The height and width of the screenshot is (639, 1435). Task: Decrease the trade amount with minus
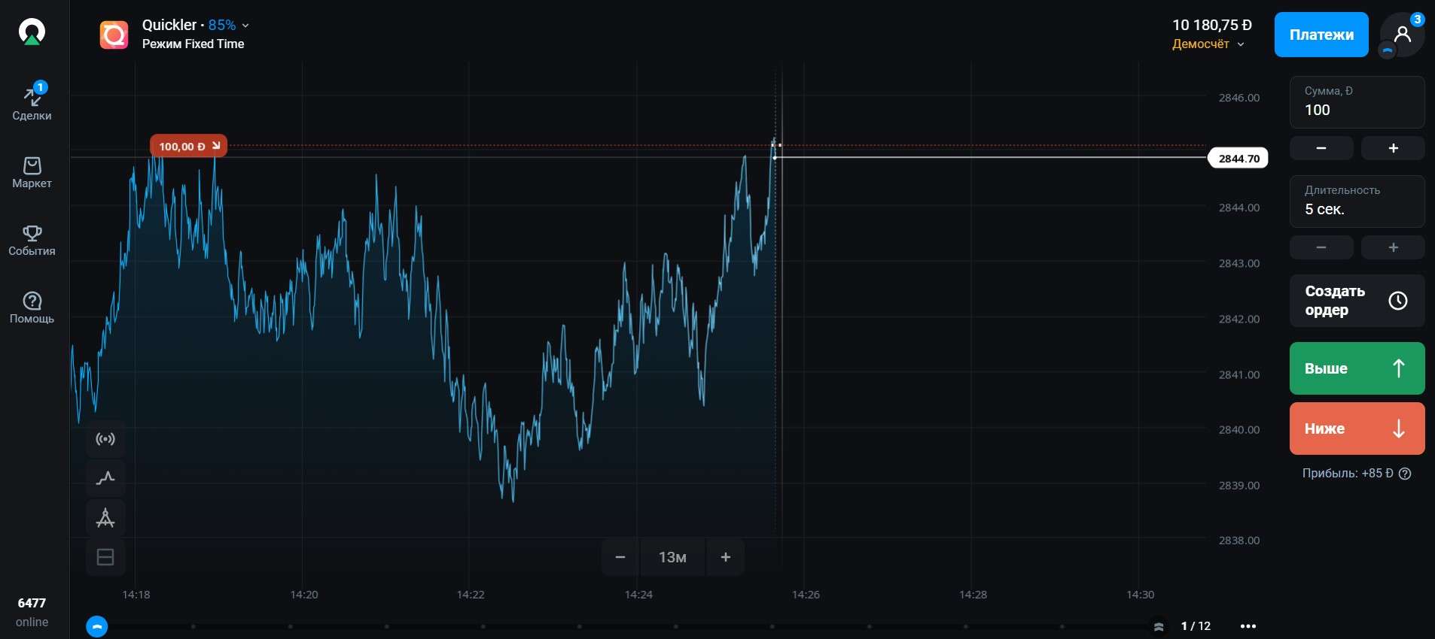tap(1321, 148)
